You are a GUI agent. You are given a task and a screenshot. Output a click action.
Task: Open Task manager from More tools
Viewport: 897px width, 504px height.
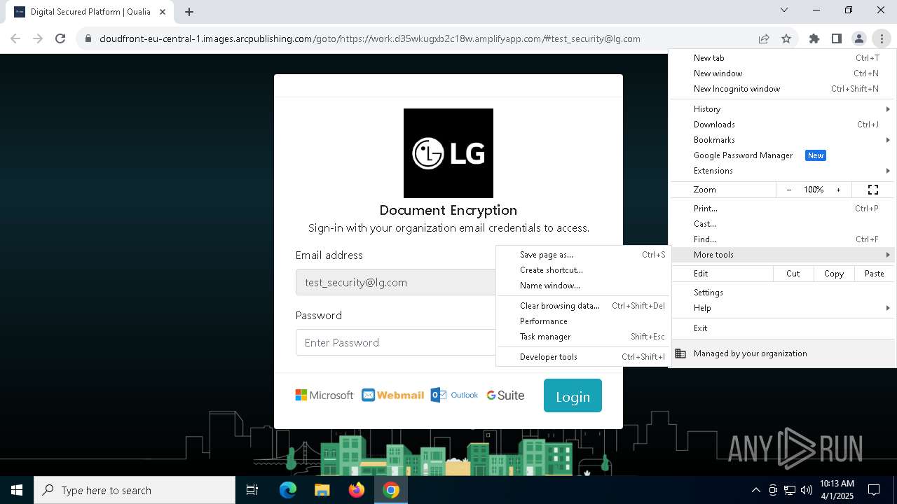[583, 337]
